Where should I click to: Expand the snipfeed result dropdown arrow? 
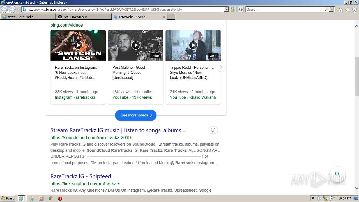pos(118,184)
